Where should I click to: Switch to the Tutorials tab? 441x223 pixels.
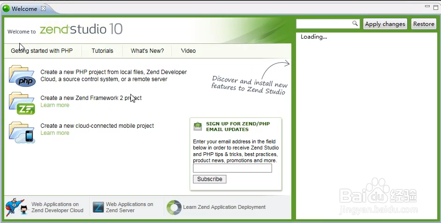103,51
